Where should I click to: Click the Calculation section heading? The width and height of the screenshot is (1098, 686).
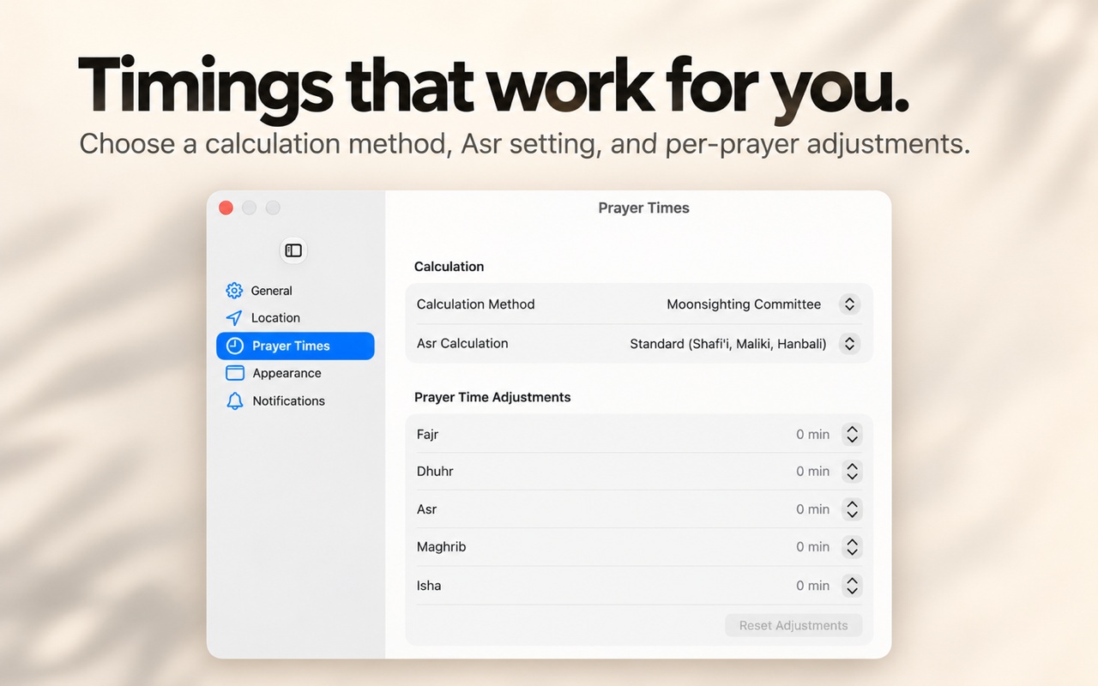[x=449, y=267]
